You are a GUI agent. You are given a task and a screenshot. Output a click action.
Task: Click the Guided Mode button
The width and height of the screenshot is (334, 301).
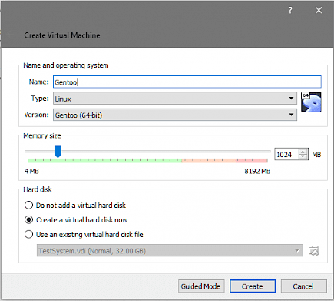(201, 286)
